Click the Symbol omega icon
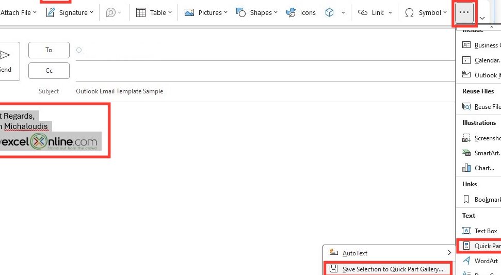Image resolution: width=501 pixels, height=275 pixels. tap(409, 12)
